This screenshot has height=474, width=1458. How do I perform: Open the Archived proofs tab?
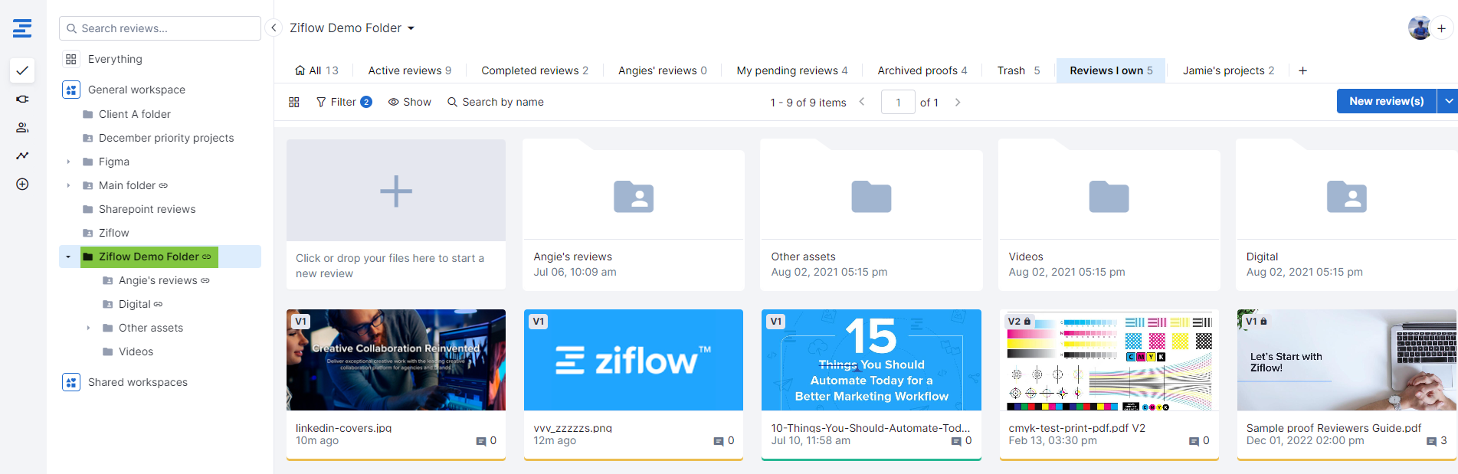click(x=922, y=70)
